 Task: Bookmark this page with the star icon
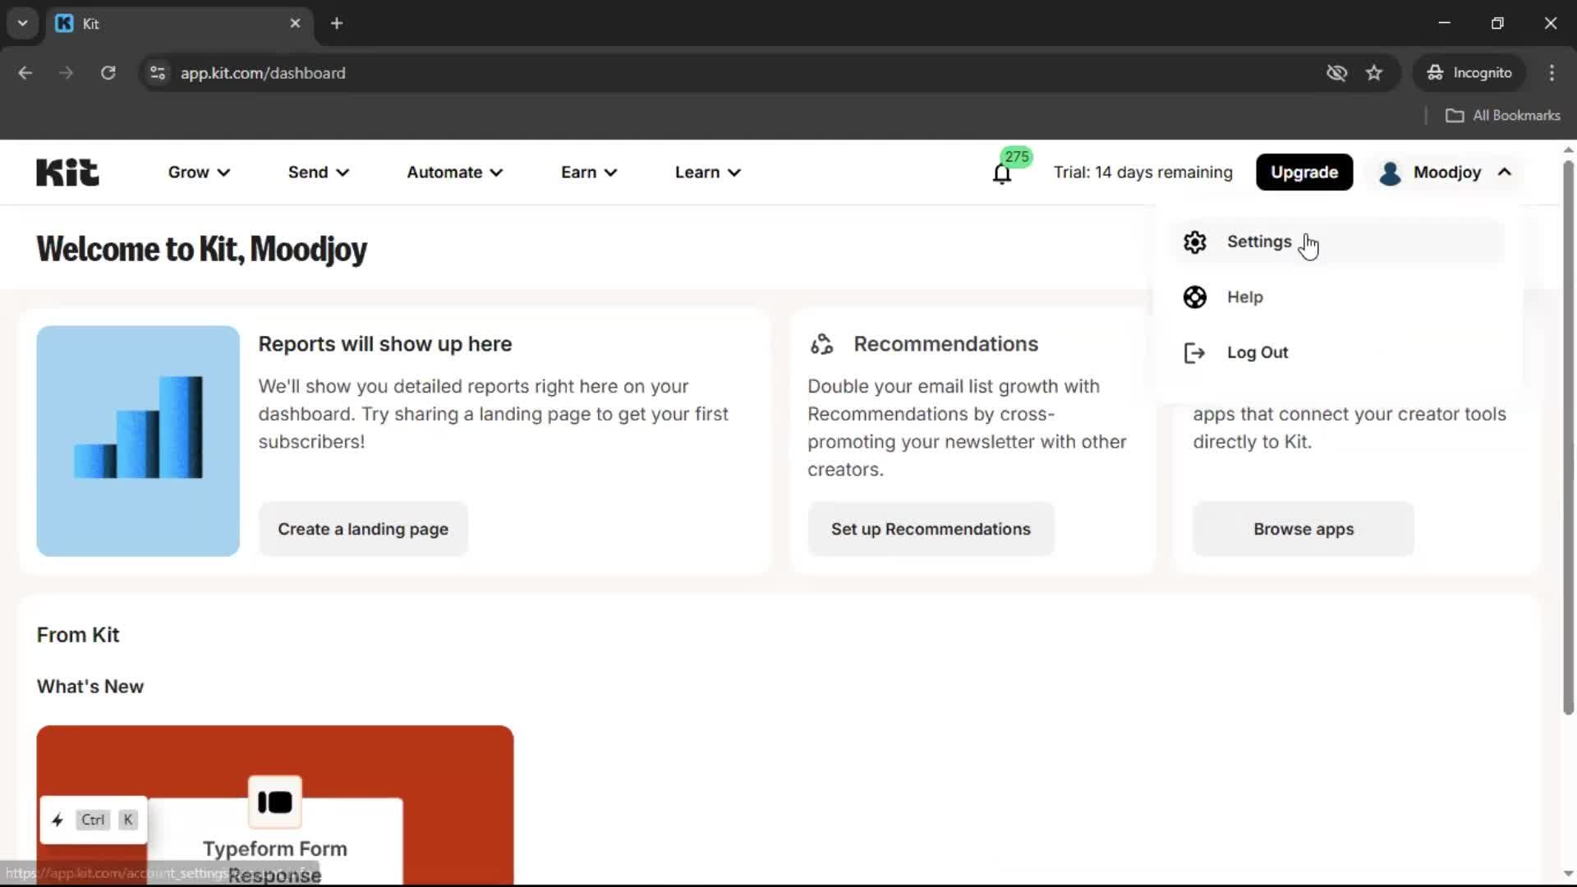[x=1374, y=73]
